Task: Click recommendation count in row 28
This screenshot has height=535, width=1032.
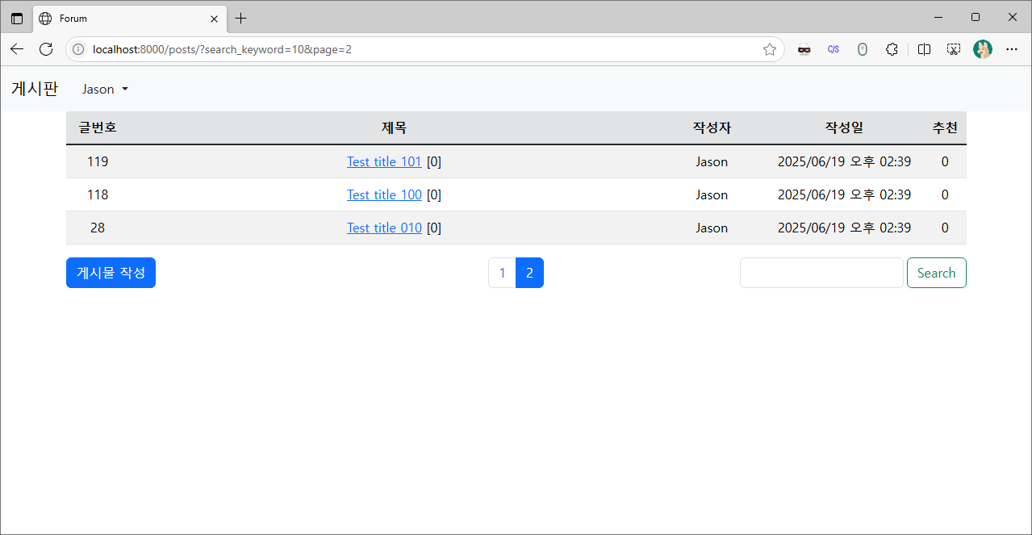Action: (945, 228)
